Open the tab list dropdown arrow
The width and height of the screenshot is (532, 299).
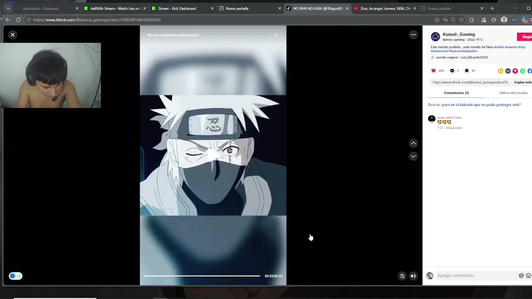(x=7, y=8)
